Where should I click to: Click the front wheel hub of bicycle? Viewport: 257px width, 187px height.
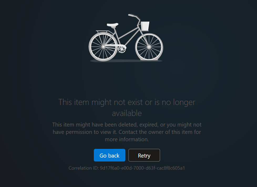149,47
